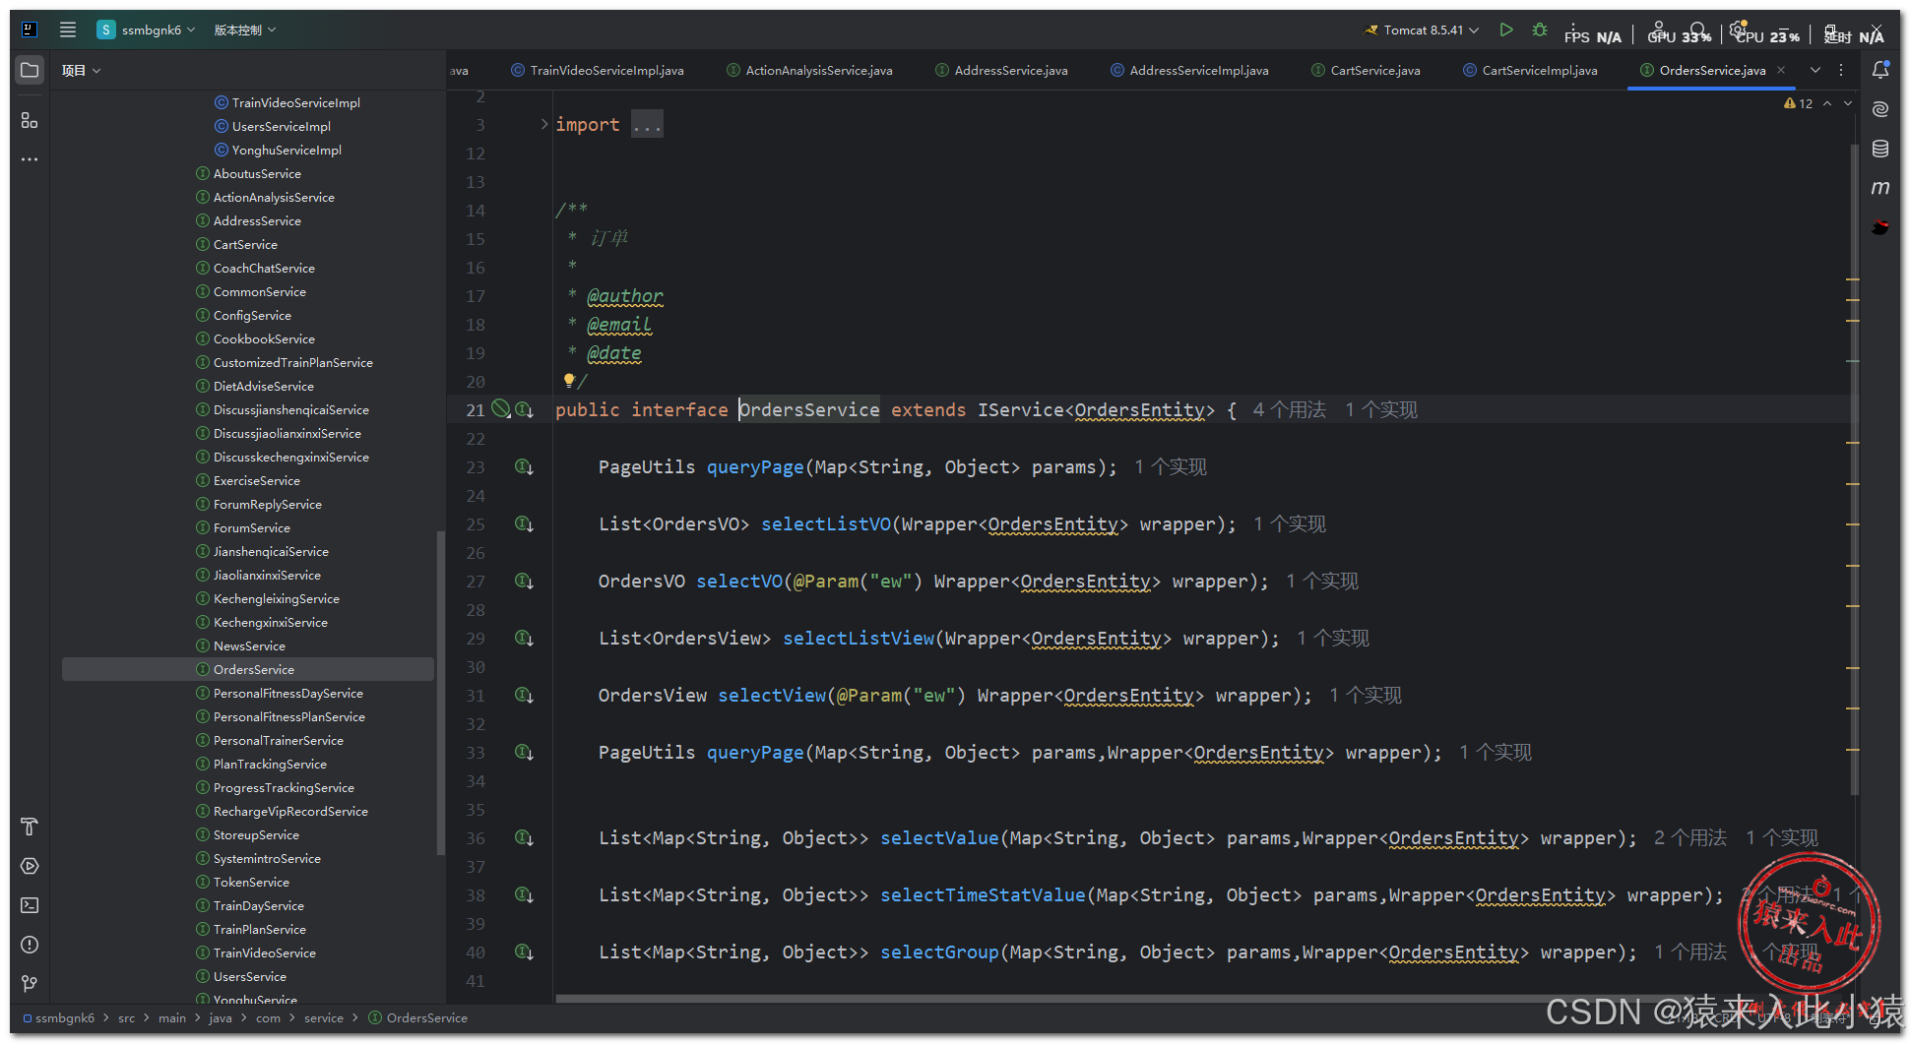Open the '4 个用法' usages hint on line 21
Image resolution: width=1911 pixels, height=1044 pixels.
pos(1289,409)
